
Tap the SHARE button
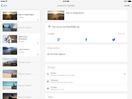click(x=127, y=6)
